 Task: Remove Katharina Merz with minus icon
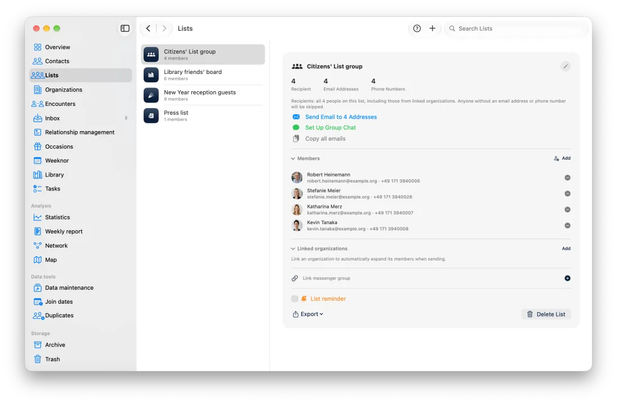tap(567, 210)
